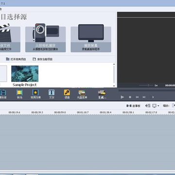This screenshot has height=175, width=175.
Task: Open the 语音 voice recording tool
Action: [x=67, y=94]
